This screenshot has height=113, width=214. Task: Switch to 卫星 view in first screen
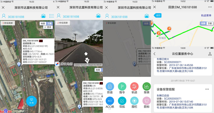[x=49, y=24]
